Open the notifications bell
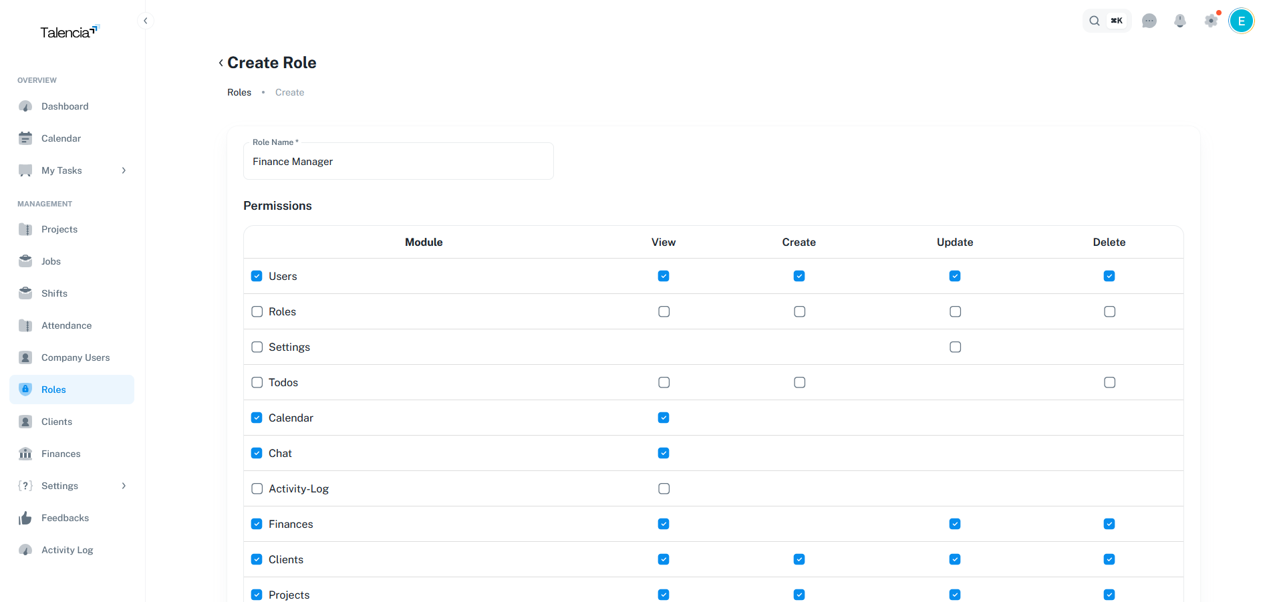The height and width of the screenshot is (602, 1275). coord(1179,21)
